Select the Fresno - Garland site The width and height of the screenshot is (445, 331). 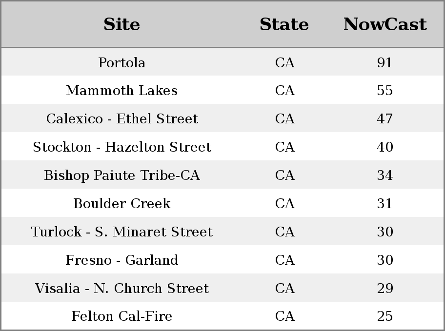point(122,260)
